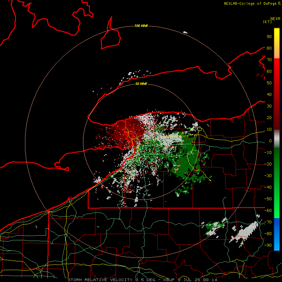Click the 50 value on the velocity scale
Viewport: 282px width, 282px height.
coord(269,83)
